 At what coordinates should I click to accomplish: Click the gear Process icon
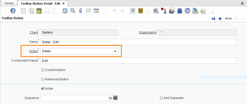coord(187,11)
